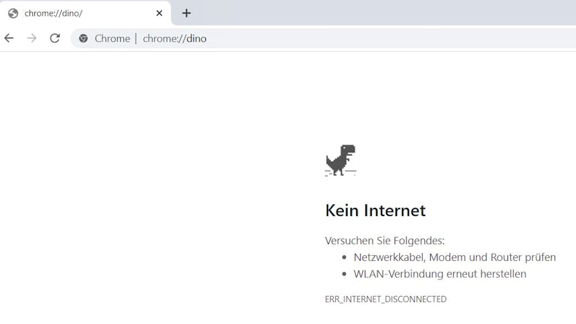Open a new tab with the plus button
Screen dimensions: 576x324
click(186, 13)
